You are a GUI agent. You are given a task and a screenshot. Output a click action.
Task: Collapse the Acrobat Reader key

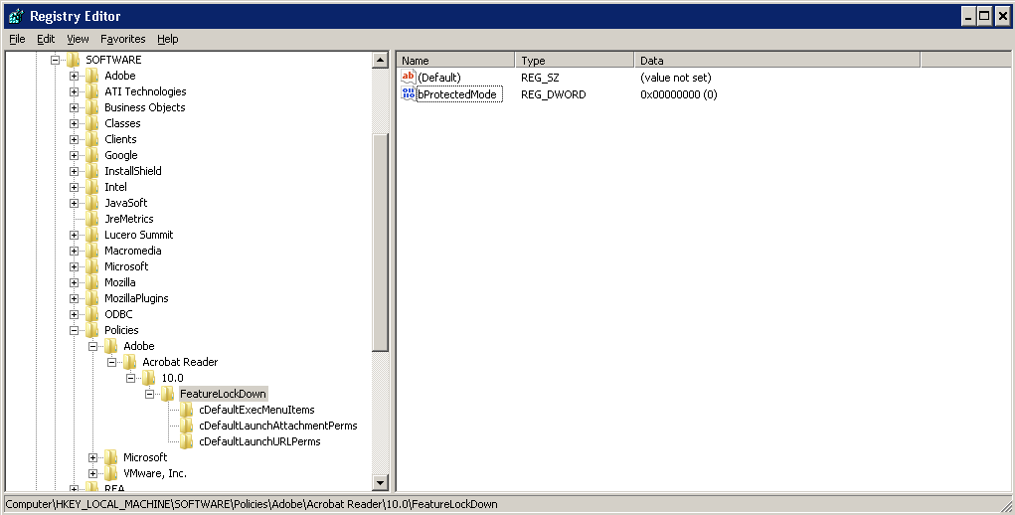111,362
